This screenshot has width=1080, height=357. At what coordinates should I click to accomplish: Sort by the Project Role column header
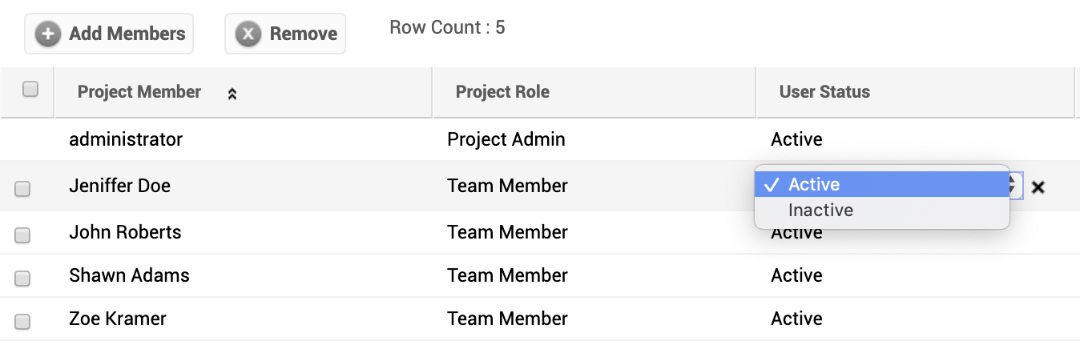[502, 92]
